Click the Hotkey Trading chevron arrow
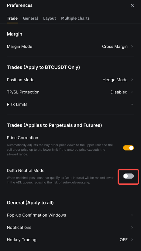Image resolution: width=141 pixels, height=251 pixels. pos(132,239)
